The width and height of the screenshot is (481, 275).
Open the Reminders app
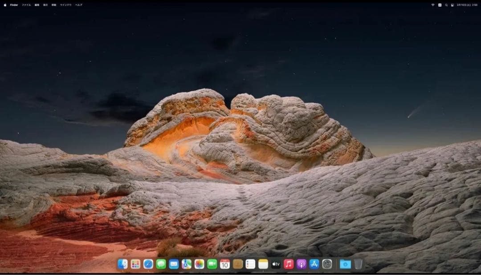[x=250, y=264]
